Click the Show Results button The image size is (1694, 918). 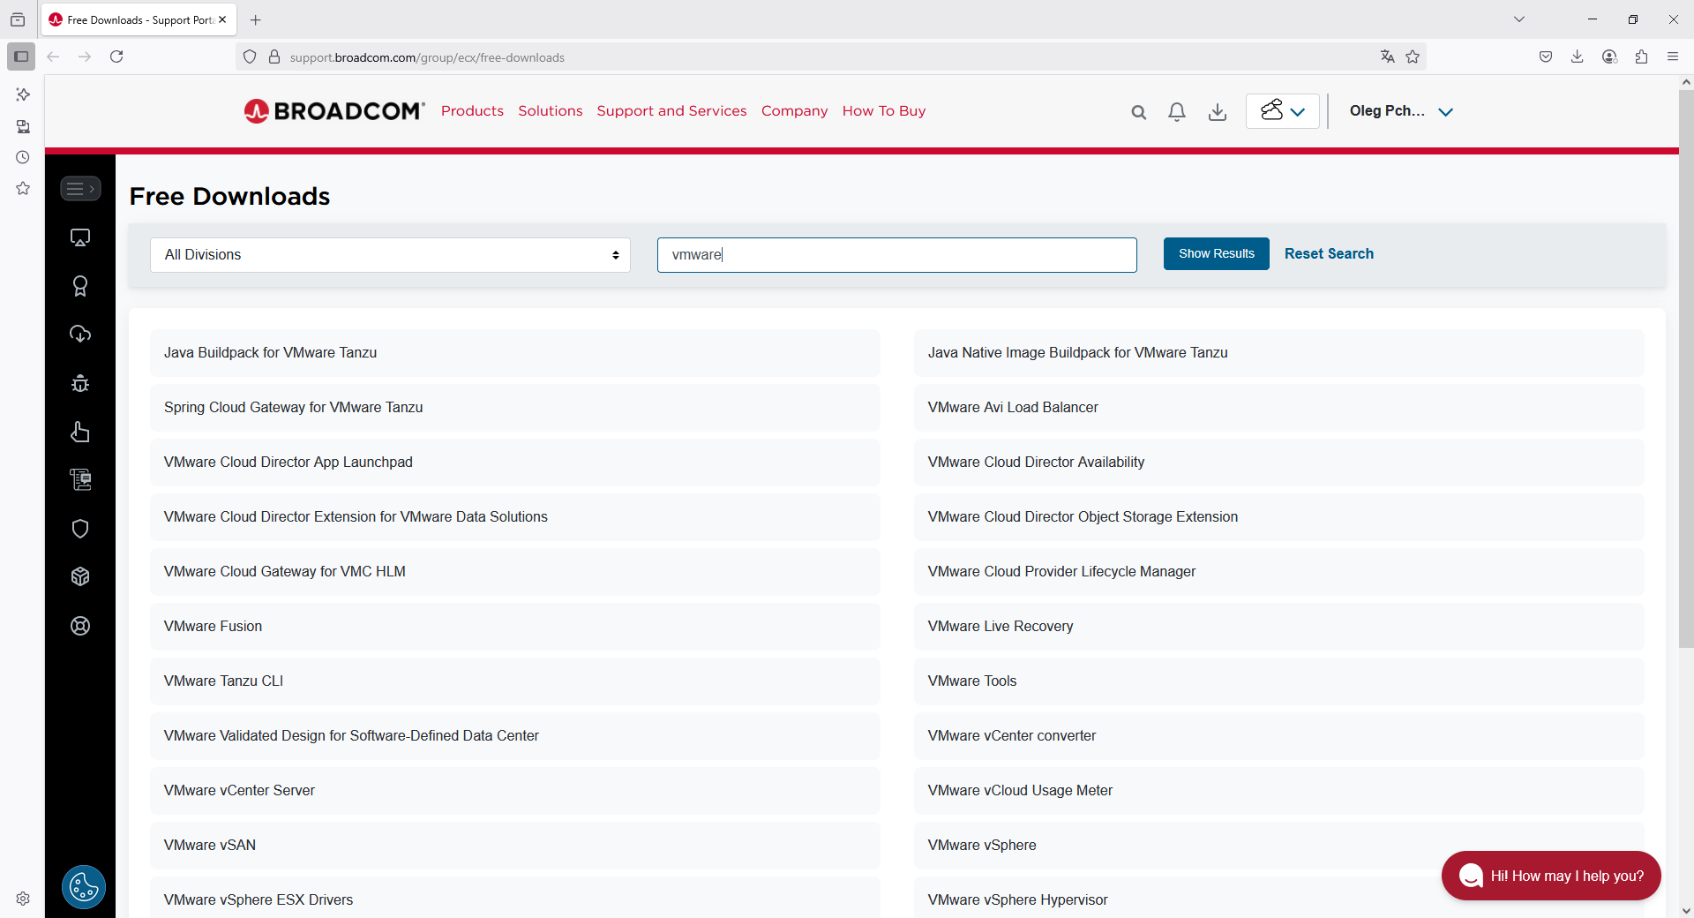(1216, 254)
